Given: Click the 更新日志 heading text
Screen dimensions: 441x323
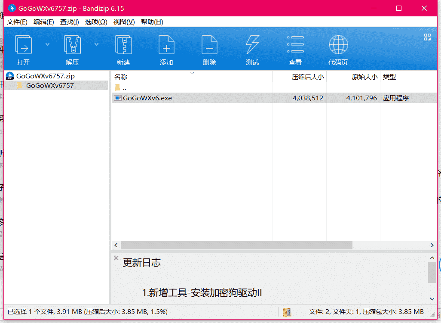Looking at the screenshot, I should (x=142, y=262).
